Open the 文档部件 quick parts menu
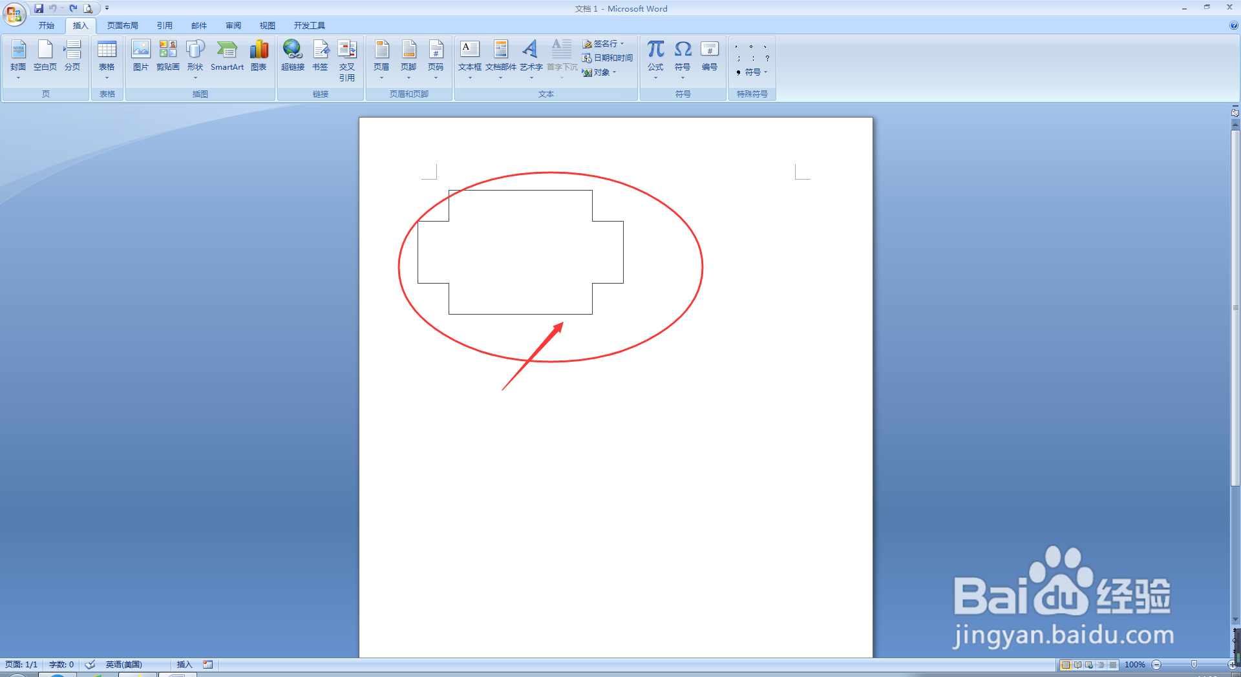The image size is (1241, 677). (501, 59)
